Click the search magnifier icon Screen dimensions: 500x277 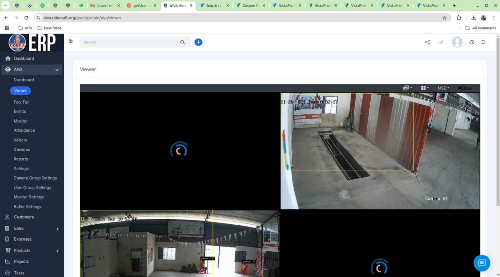coord(182,43)
